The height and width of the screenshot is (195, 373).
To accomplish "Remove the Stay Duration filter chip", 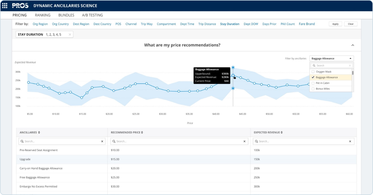I will point(70,34).
